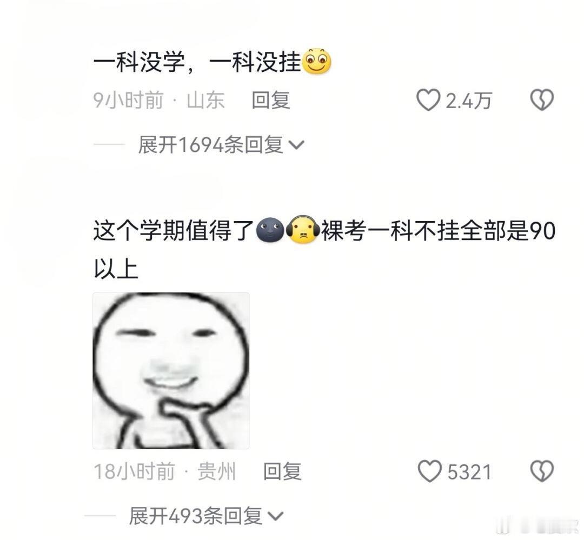Click the 2.4万 like count
The width and height of the screenshot is (584, 540).
pyautogui.click(x=468, y=101)
